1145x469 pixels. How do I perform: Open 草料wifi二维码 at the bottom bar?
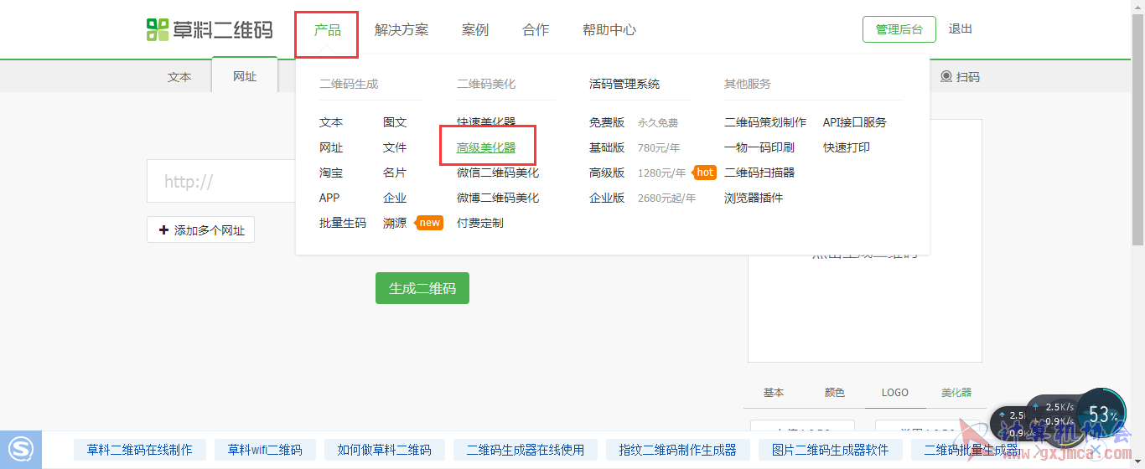[x=265, y=450]
